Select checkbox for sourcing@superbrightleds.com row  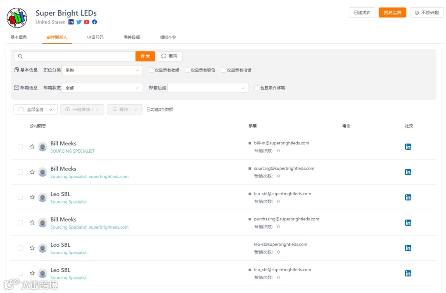[20, 172]
